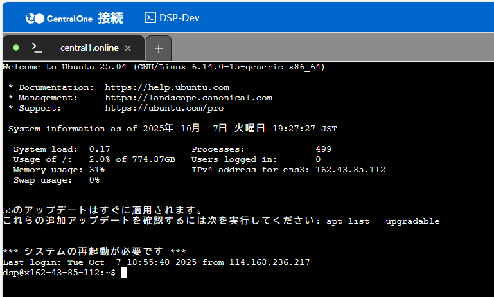Click the CentralOne logo icon

pos(35,18)
